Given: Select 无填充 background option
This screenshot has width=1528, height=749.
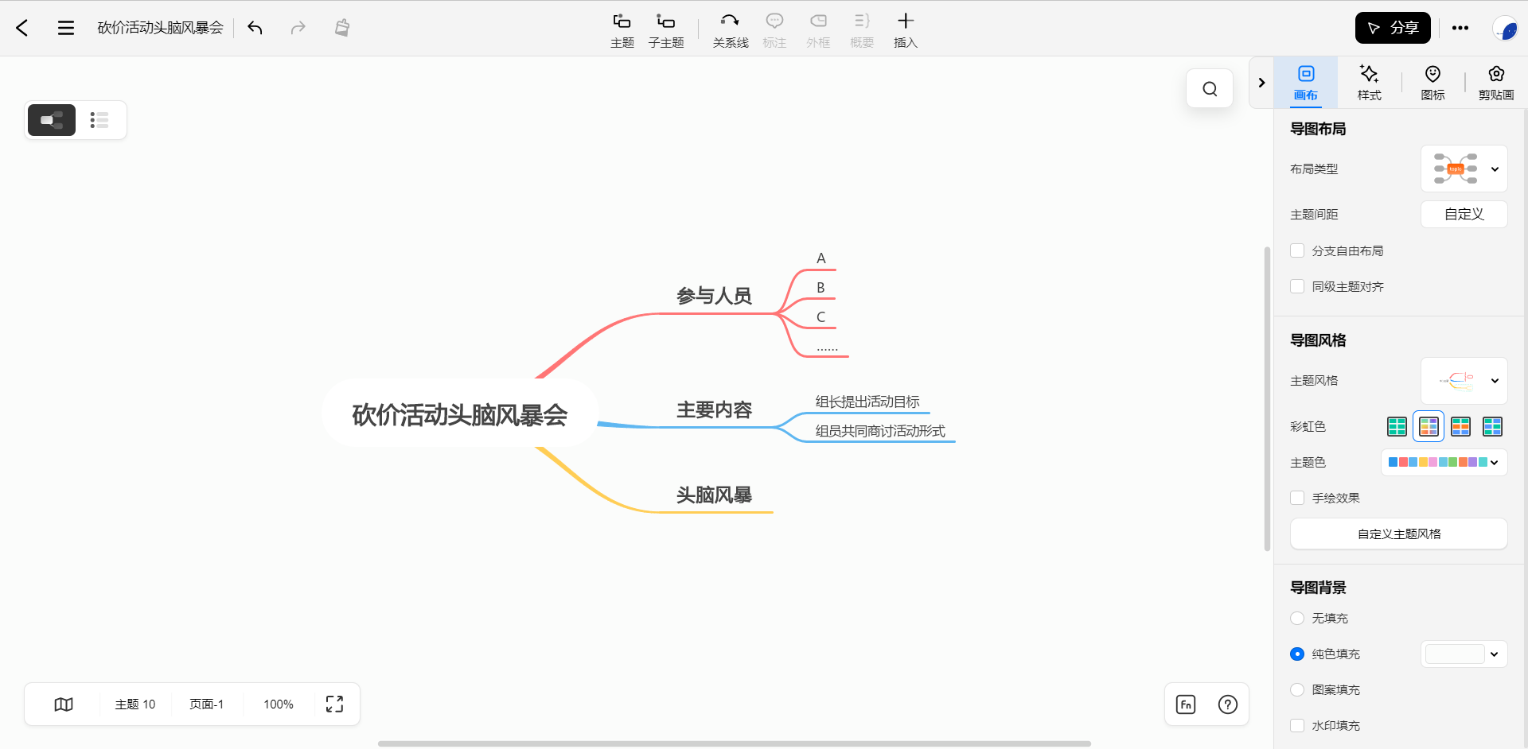Looking at the screenshot, I should click(1297, 618).
